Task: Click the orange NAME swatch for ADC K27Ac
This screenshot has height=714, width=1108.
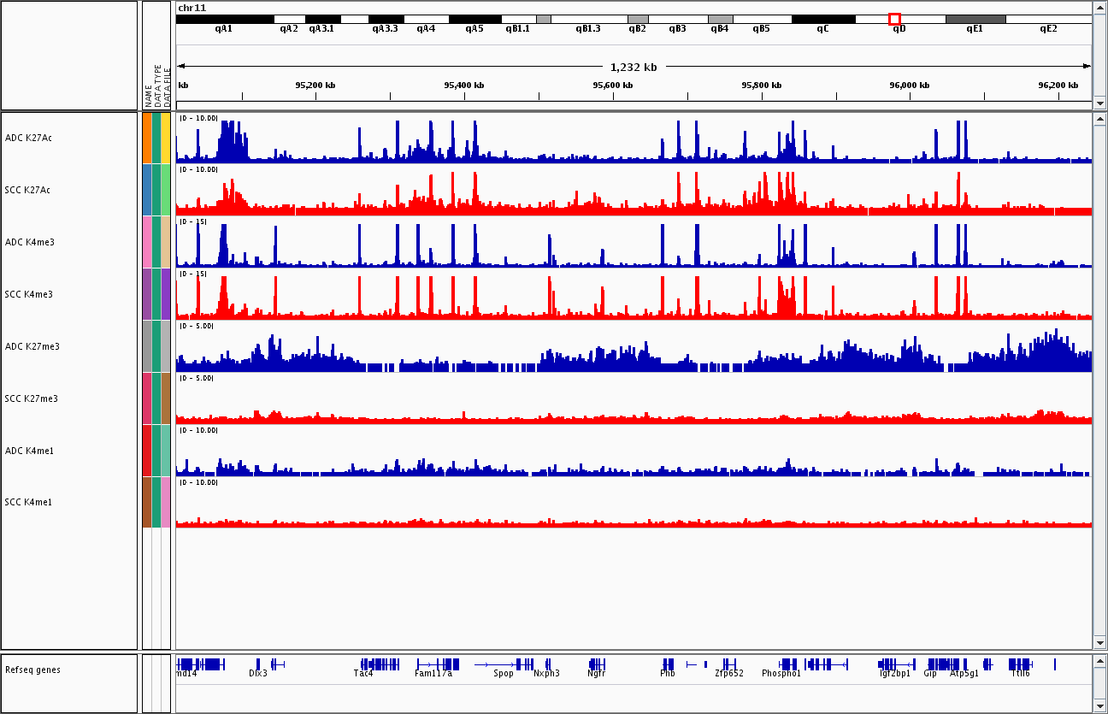Action: point(147,138)
